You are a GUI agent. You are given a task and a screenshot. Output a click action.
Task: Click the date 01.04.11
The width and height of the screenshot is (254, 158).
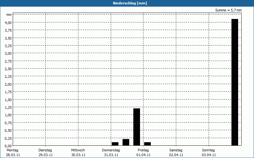pyautogui.click(x=144, y=155)
